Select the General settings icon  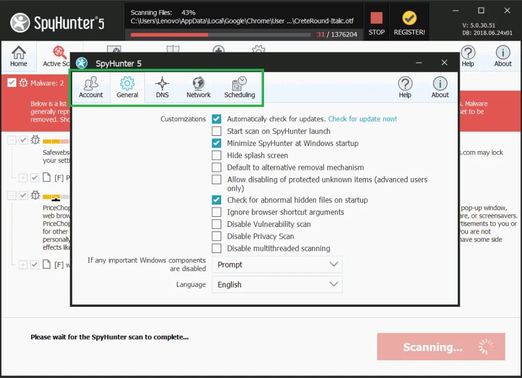[126, 87]
